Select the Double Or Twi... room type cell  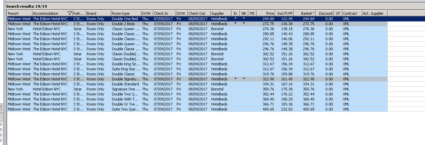[x=126, y=104]
